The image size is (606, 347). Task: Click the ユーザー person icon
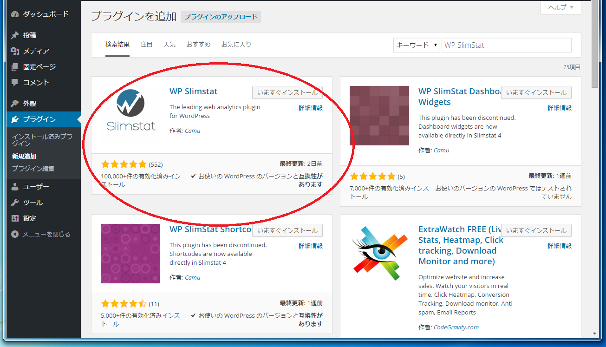(15, 187)
